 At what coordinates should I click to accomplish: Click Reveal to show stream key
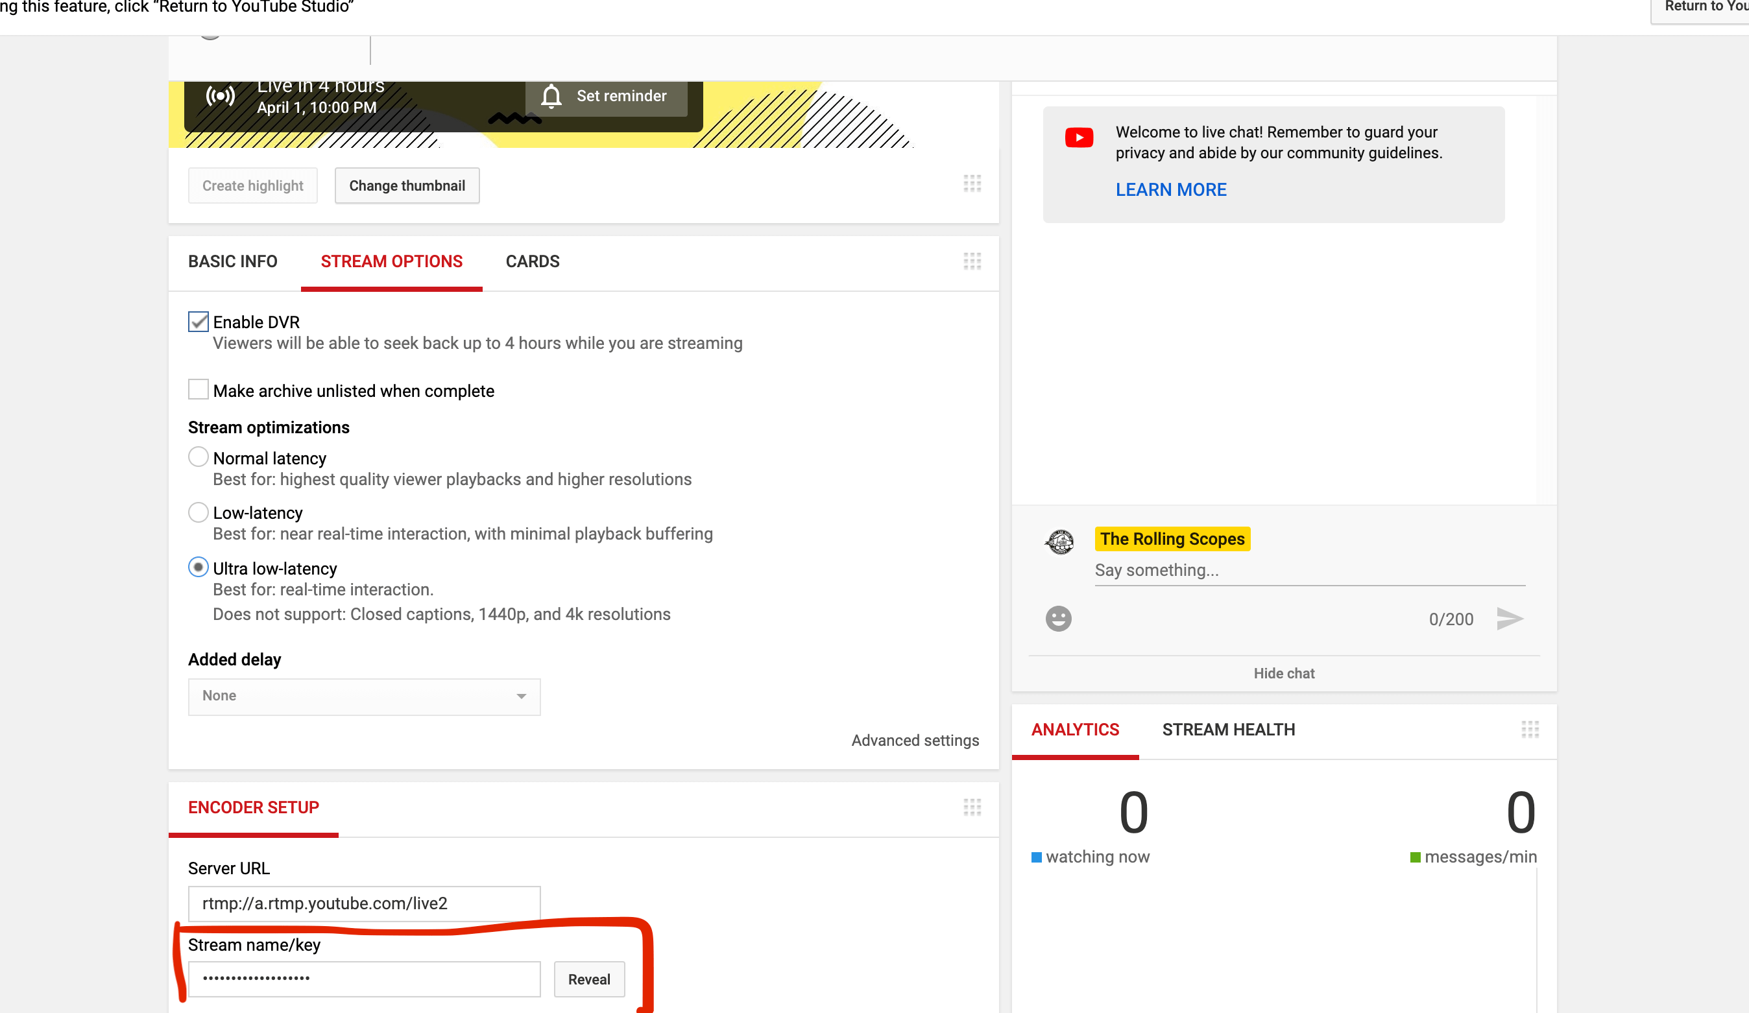[x=587, y=978]
